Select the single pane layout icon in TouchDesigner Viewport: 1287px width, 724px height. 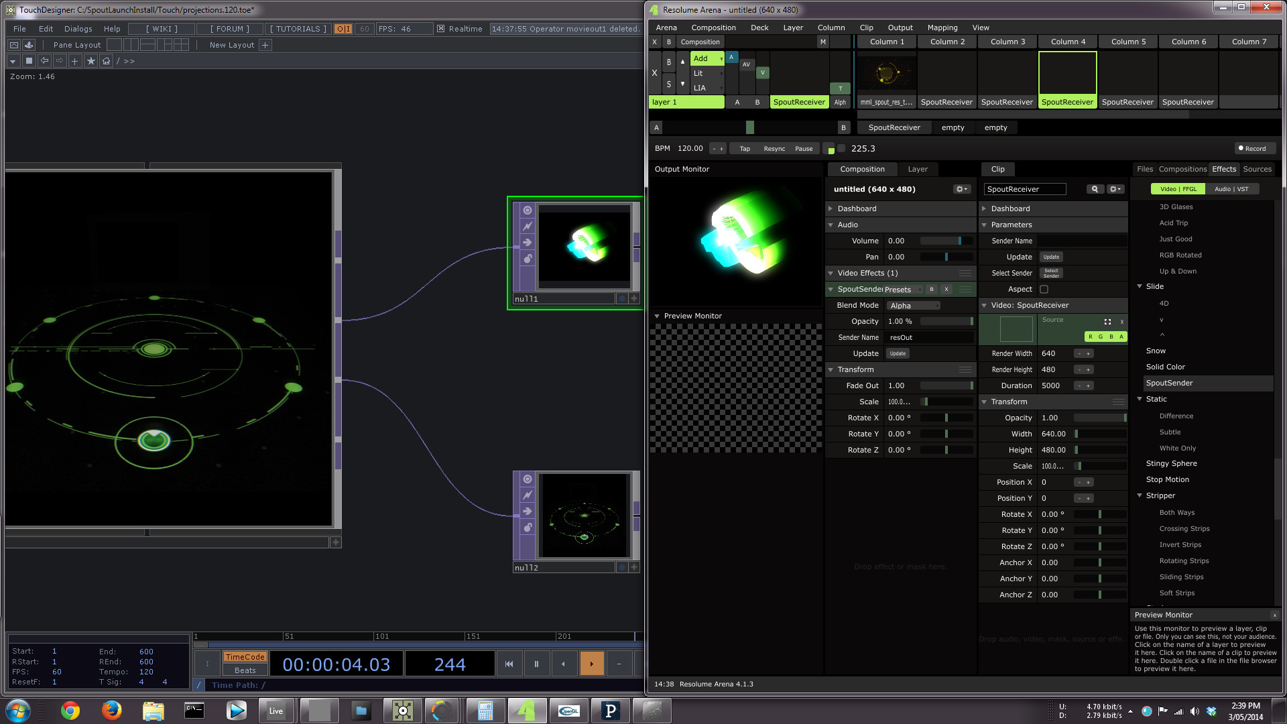click(115, 45)
